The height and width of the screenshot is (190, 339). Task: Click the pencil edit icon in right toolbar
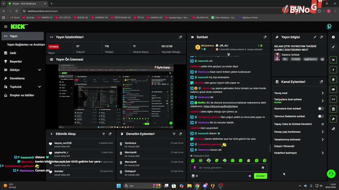coord(333,47)
